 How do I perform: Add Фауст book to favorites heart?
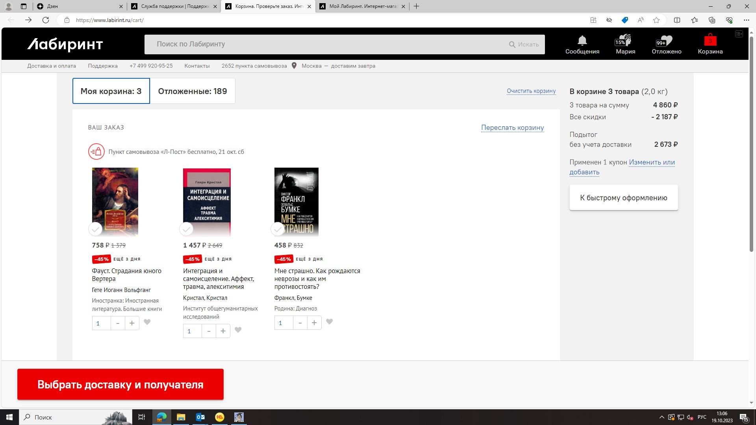pyautogui.click(x=147, y=322)
